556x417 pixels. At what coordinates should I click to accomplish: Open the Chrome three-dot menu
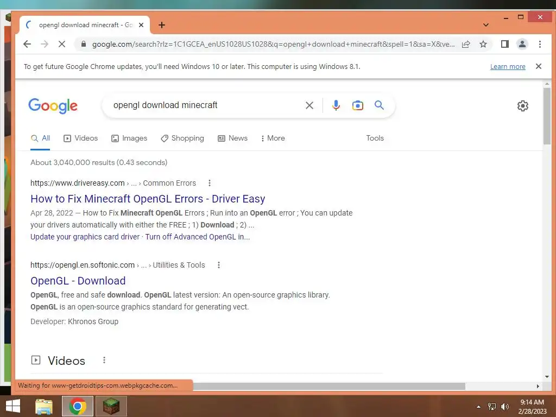[x=540, y=44]
